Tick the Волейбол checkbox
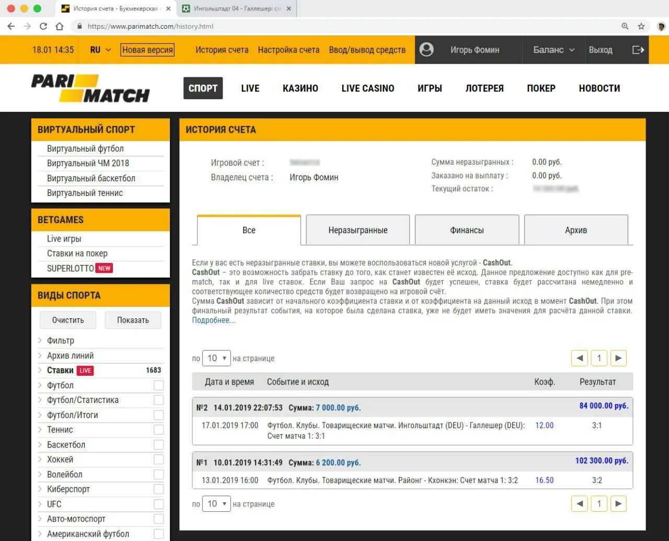The image size is (669, 541). click(159, 475)
